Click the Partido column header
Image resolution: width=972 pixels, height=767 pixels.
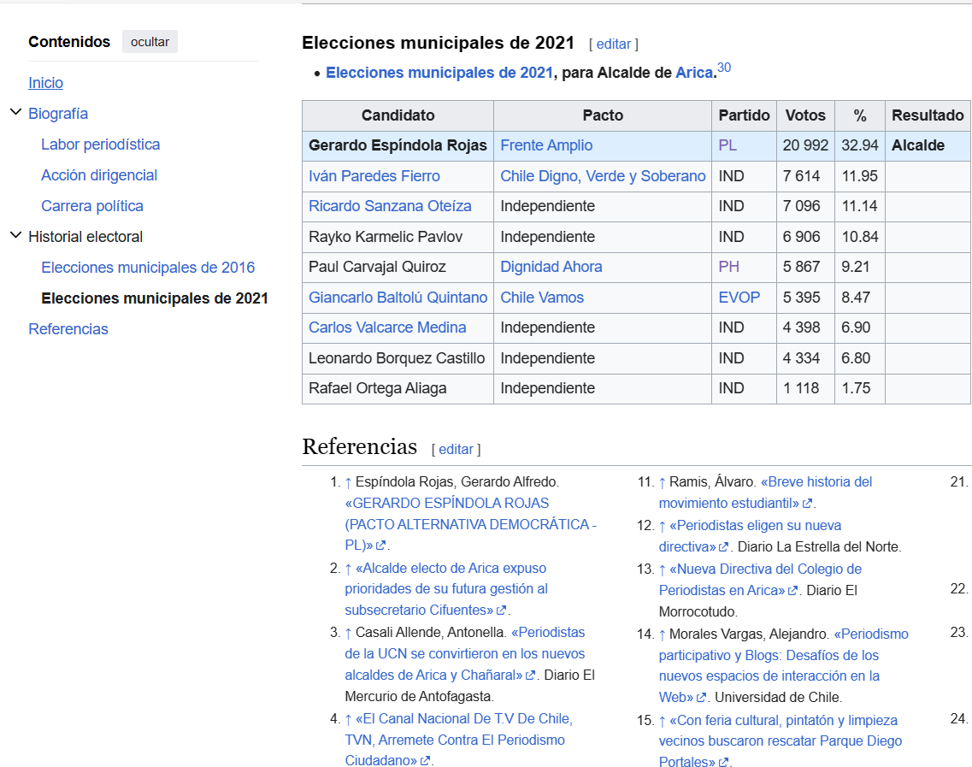[x=744, y=115]
